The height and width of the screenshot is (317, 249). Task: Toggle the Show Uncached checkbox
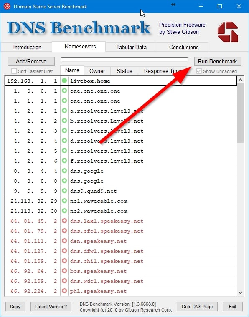199,71
